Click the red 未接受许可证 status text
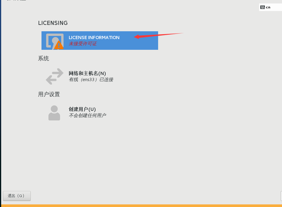This screenshot has height=207, width=282. [x=83, y=44]
